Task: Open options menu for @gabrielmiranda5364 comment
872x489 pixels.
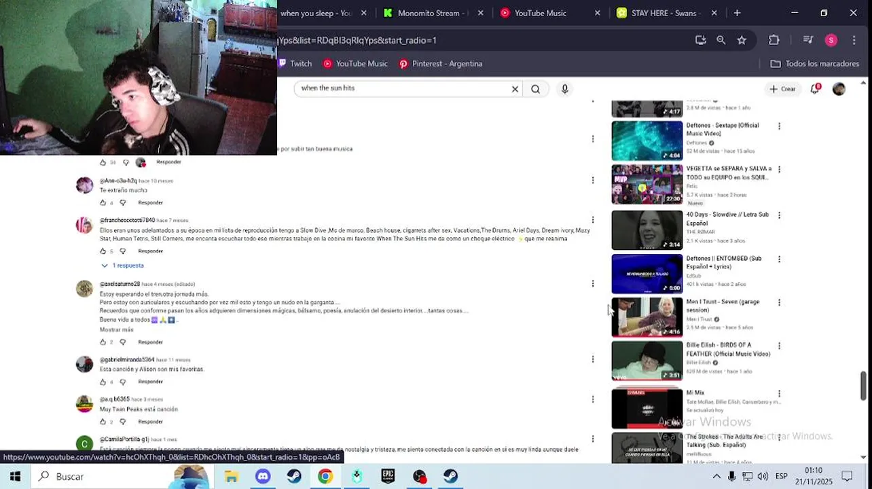Action: coord(593,359)
